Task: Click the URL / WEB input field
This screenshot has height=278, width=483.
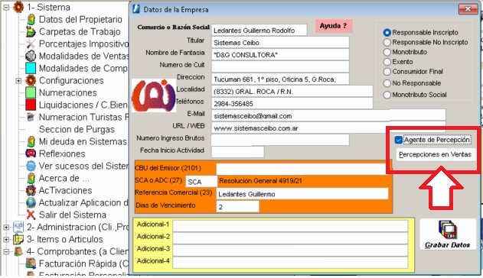Action: 328,128
